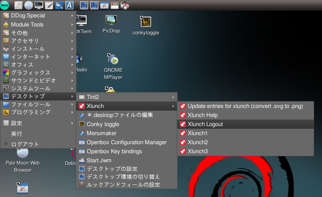The image size is (322, 197).
Task: Open the GNOME MPlayer desktop icon
Action: [x=113, y=59]
